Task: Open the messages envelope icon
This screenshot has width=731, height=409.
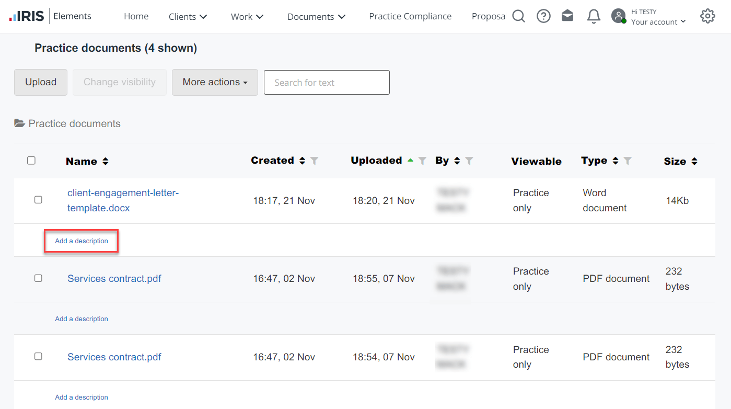Action: (567, 16)
